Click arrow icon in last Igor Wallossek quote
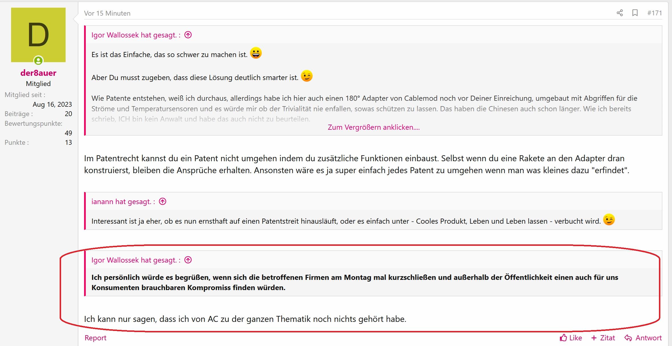This screenshot has width=672, height=346. point(188,260)
